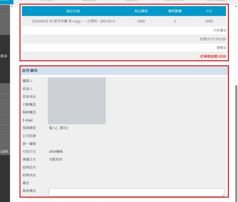The image size is (238, 202).
Task: Click the quantity value 1
Action: point(175,21)
